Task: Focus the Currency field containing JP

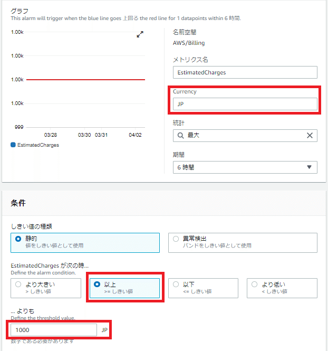Action: point(245,104)
